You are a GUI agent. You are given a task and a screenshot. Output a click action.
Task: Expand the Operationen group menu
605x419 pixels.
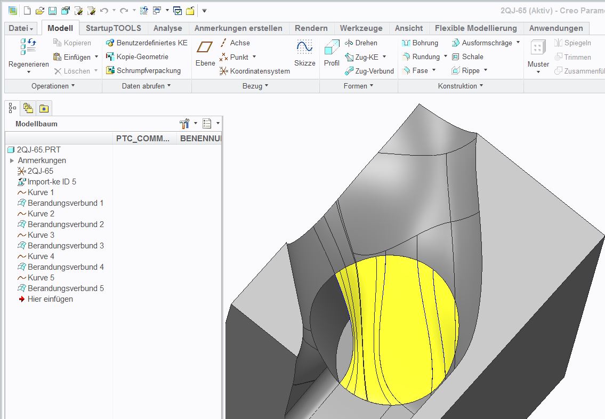click(53, 86)
